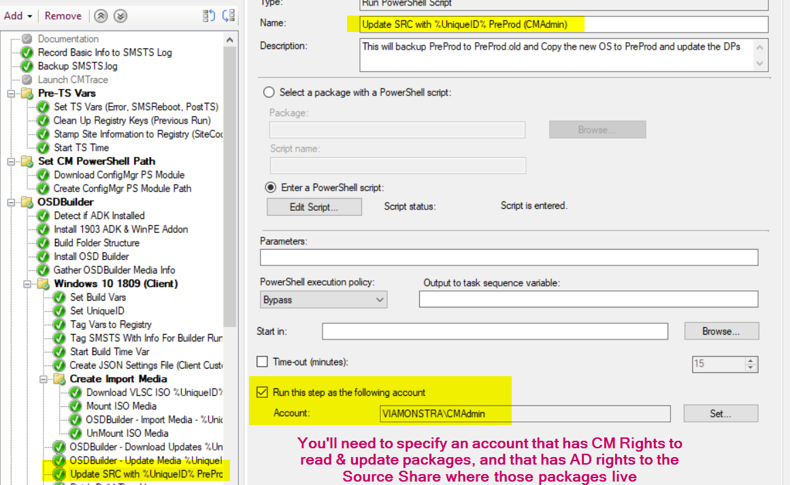Click Remove in the toolbar
The width and height of the screenshot is (790, 485).
tap(63, 16)
